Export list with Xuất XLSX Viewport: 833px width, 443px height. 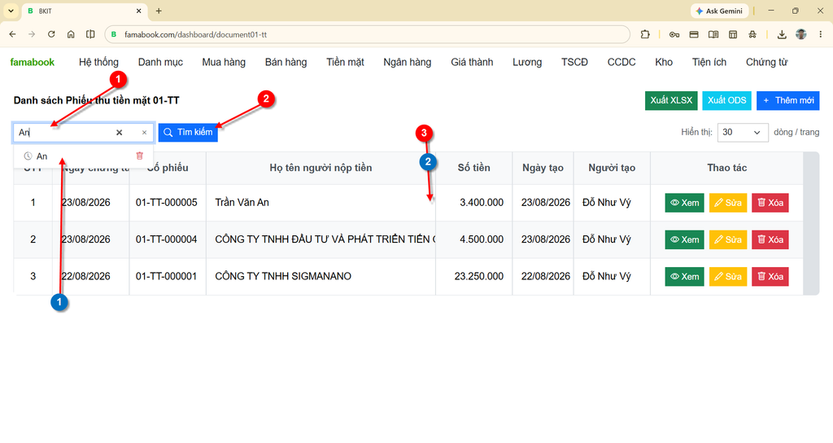click(671, 100)
